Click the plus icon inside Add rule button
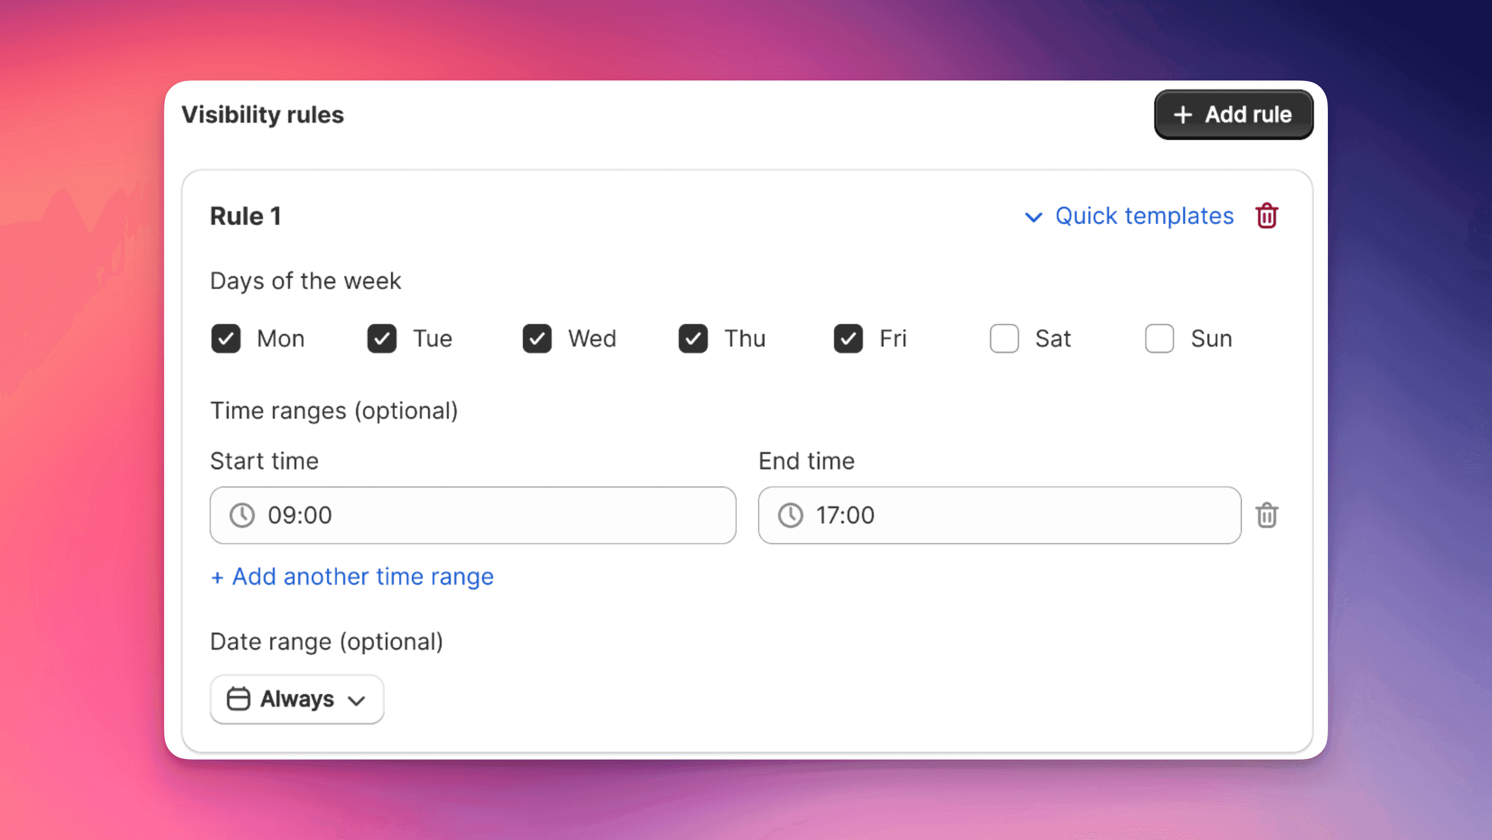 [x=1183, y=115]
